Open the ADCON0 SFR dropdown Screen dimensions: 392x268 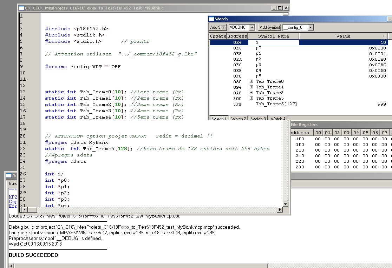[252, 27]
